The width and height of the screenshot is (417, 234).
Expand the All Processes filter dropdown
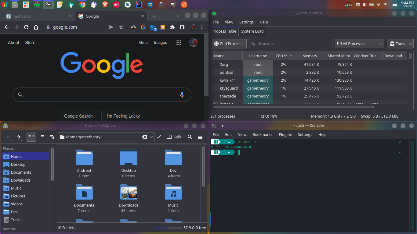point(360,44)
